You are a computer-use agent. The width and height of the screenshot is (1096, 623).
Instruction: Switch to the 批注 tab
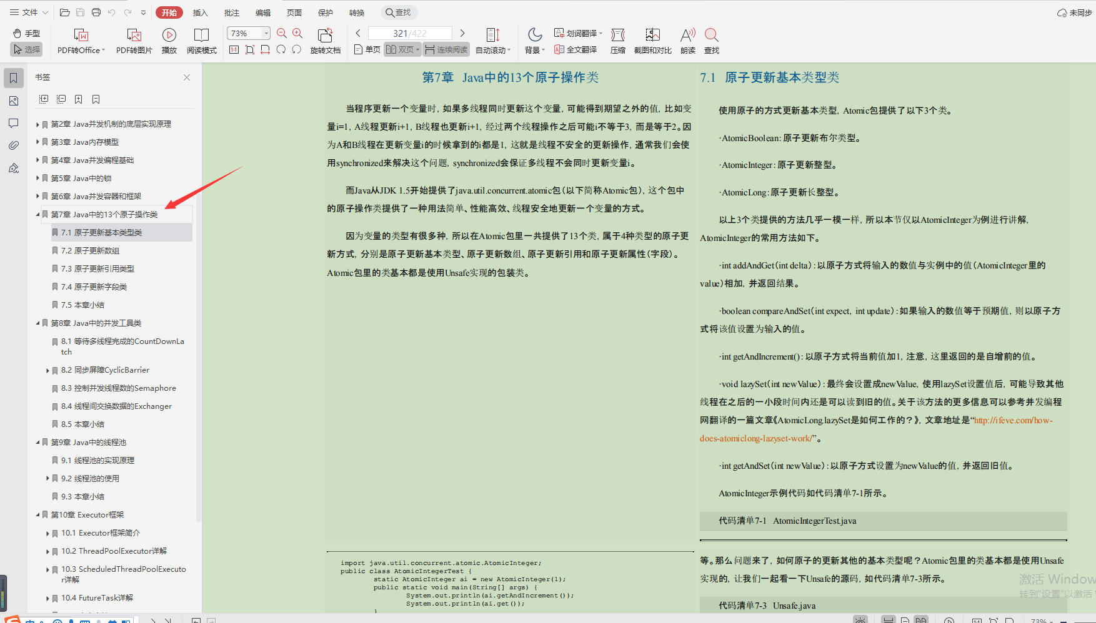click(232, 12)
